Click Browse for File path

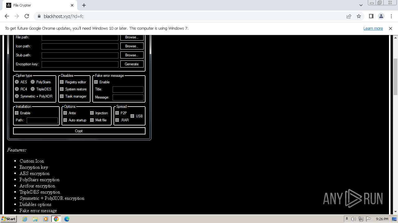(x=132, y=37)
